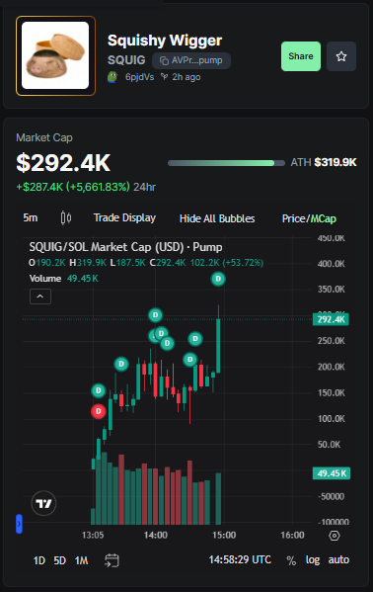Click the green Share button
Image resolution: width=373 pixels, height=592 pixels.
[301, 56]
